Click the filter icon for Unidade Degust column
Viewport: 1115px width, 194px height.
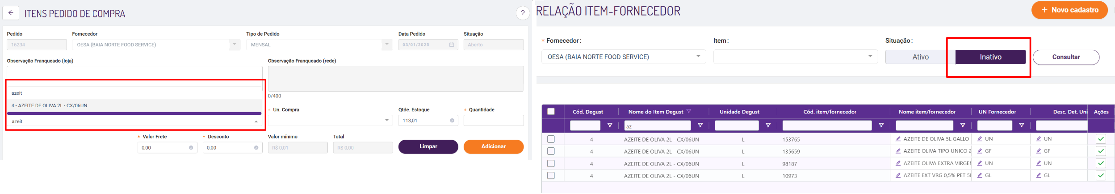click(768, 126)
